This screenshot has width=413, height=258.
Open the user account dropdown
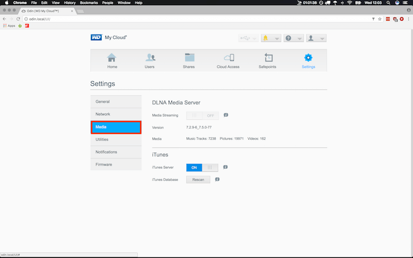[x=316, y=38]
